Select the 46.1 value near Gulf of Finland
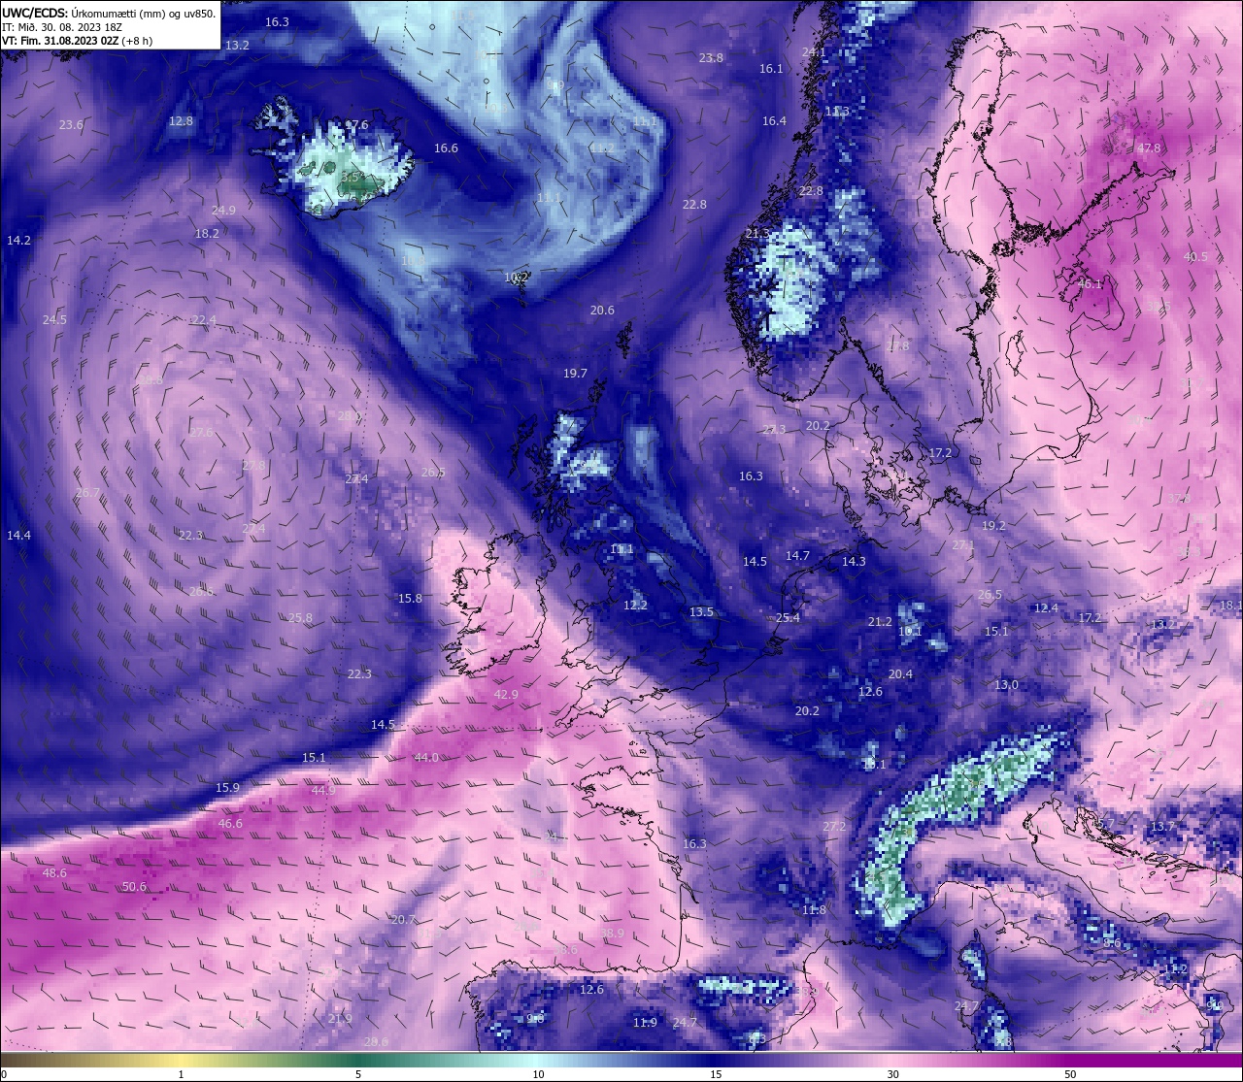The height and width of the screenshot is (1082, 1243). point(1091,284)
